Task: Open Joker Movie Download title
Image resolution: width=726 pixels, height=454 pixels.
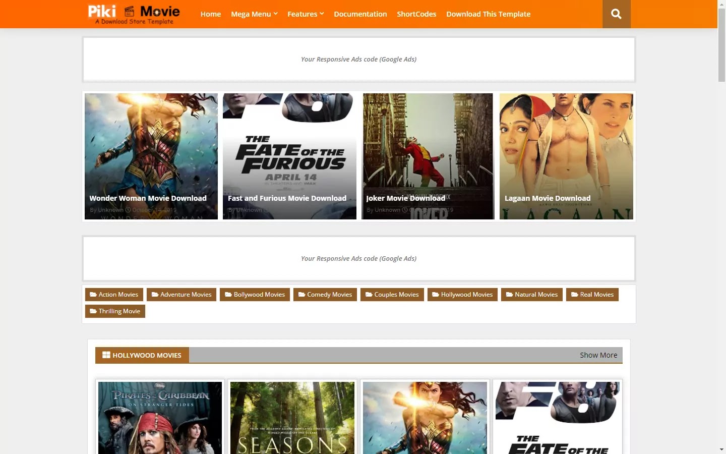Action: pyautogui.click(x=405, y=198)
